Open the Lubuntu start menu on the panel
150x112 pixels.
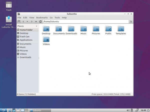(x=3, y=110)
